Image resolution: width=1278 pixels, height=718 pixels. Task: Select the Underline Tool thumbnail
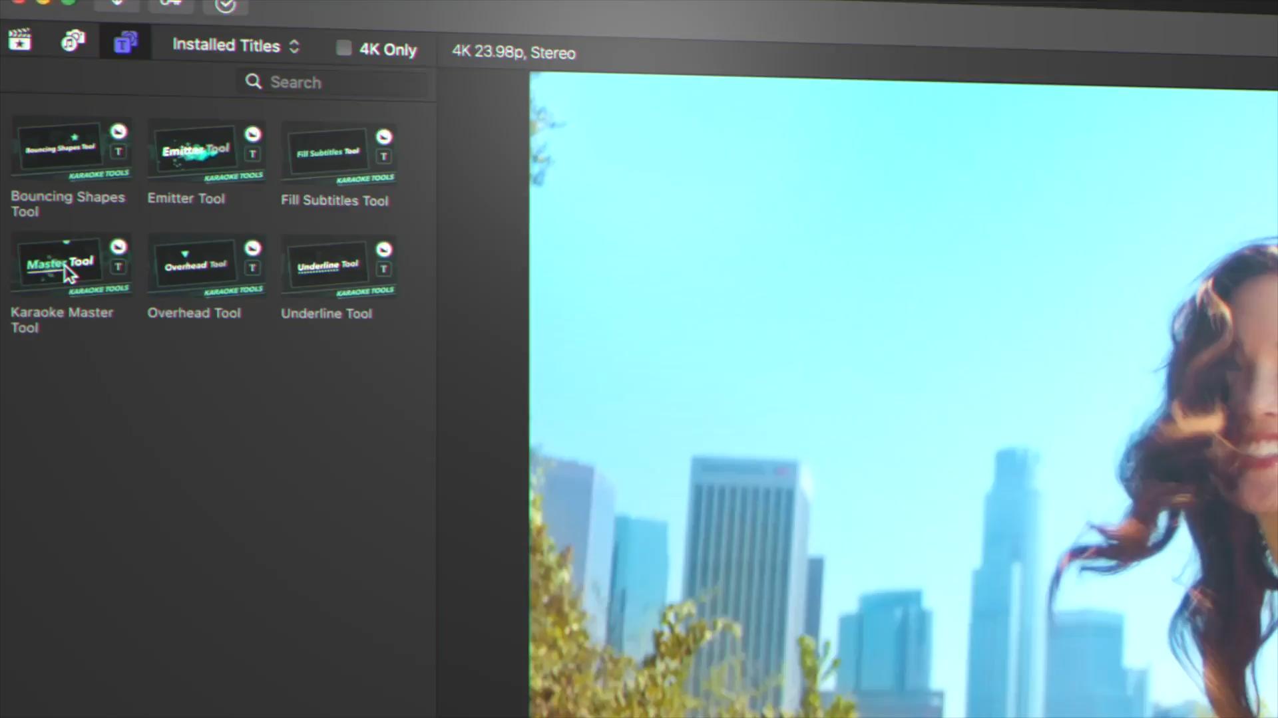[x=339, y=267]
